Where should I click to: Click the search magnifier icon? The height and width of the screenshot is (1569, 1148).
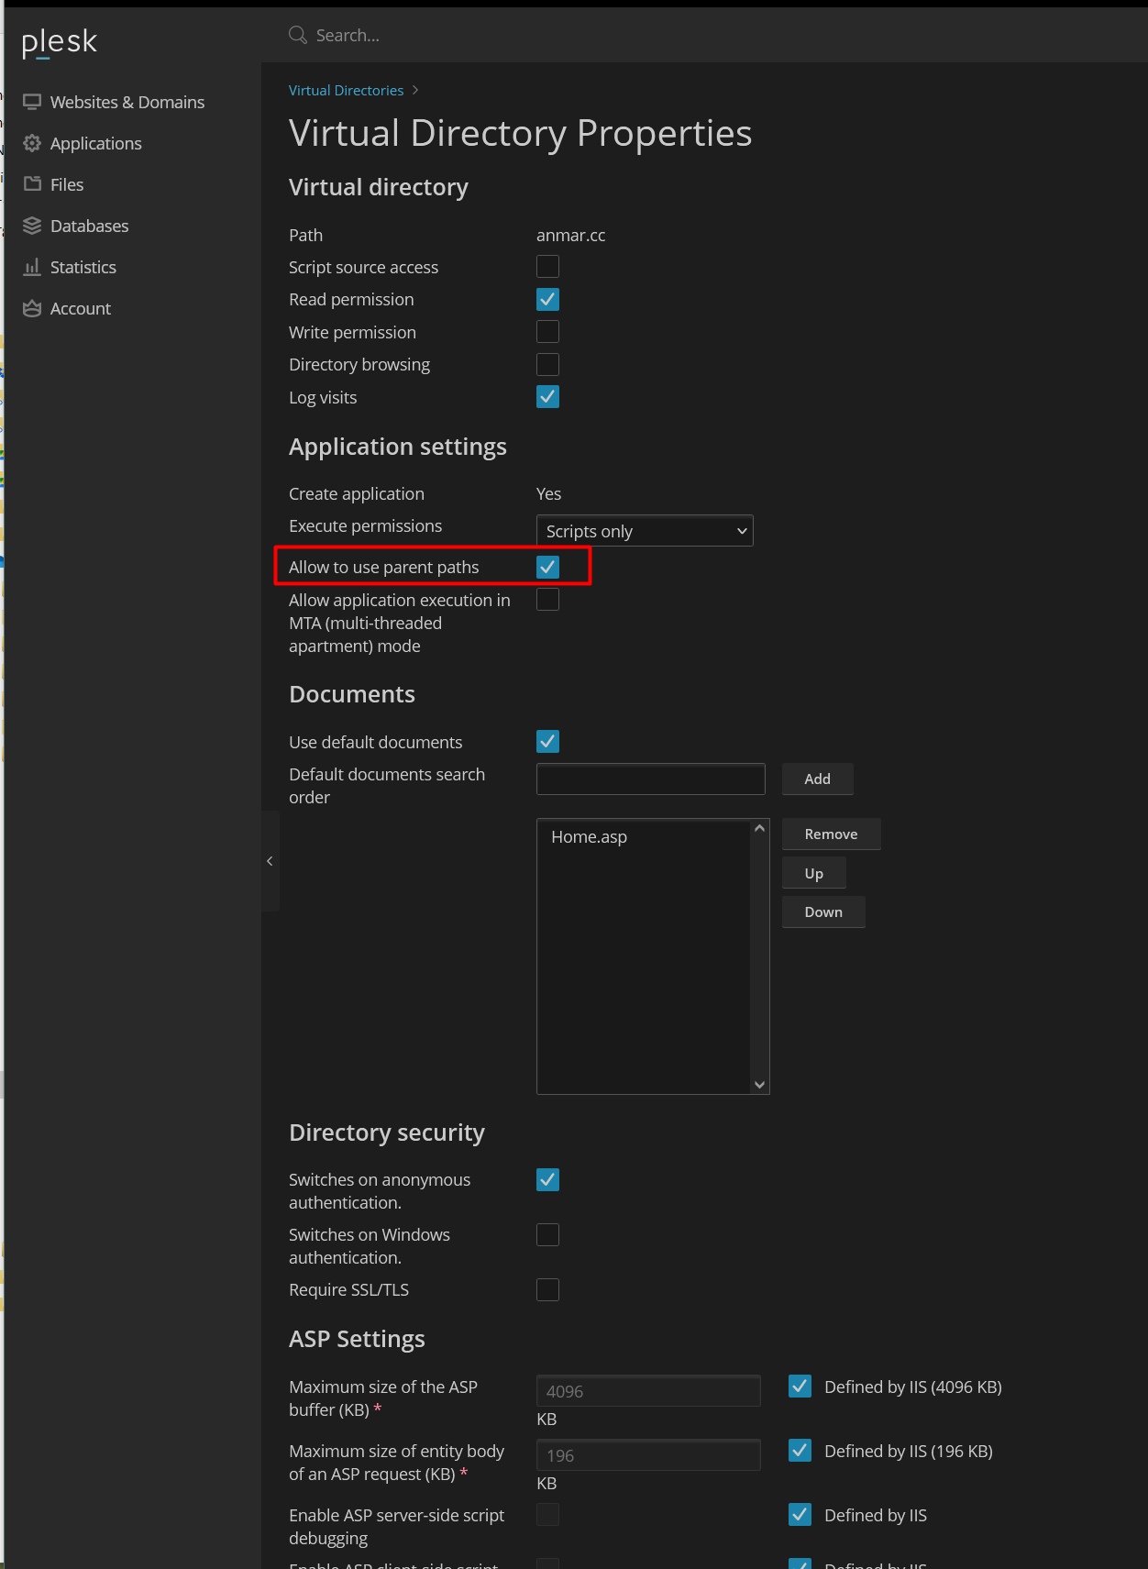click(x=298, y=35)
